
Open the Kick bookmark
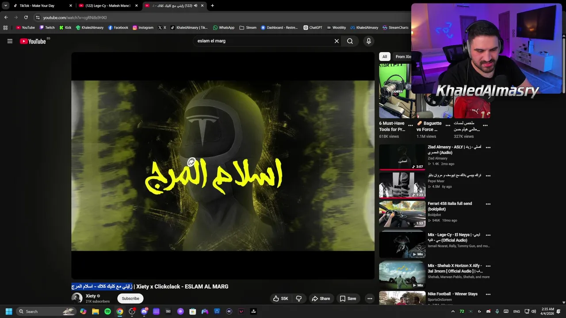click(x=65, y=27)
